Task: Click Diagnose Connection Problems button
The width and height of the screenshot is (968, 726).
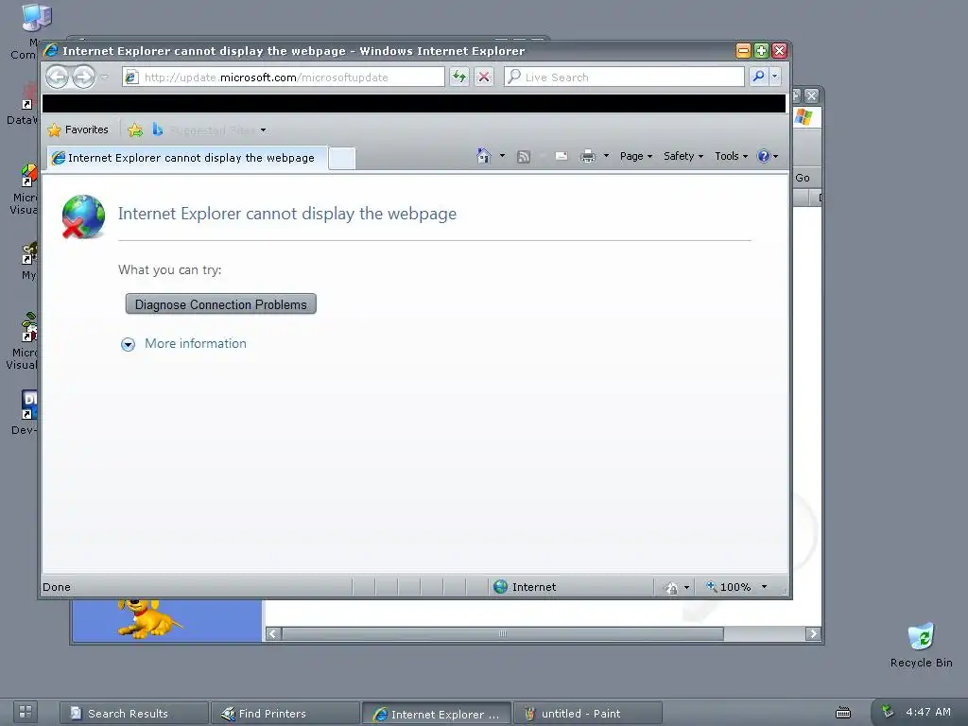Action: click(x=221, y=304)
